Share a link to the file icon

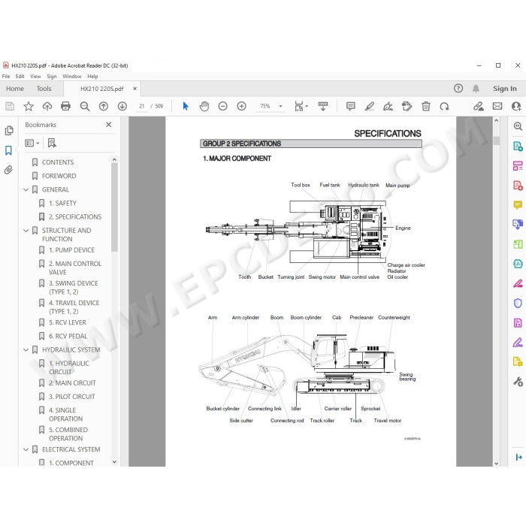coord(479,107)
